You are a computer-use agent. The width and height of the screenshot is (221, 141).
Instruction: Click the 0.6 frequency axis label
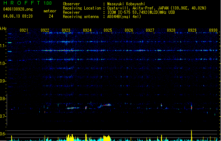pyautogui.click(x=3, y=134)
